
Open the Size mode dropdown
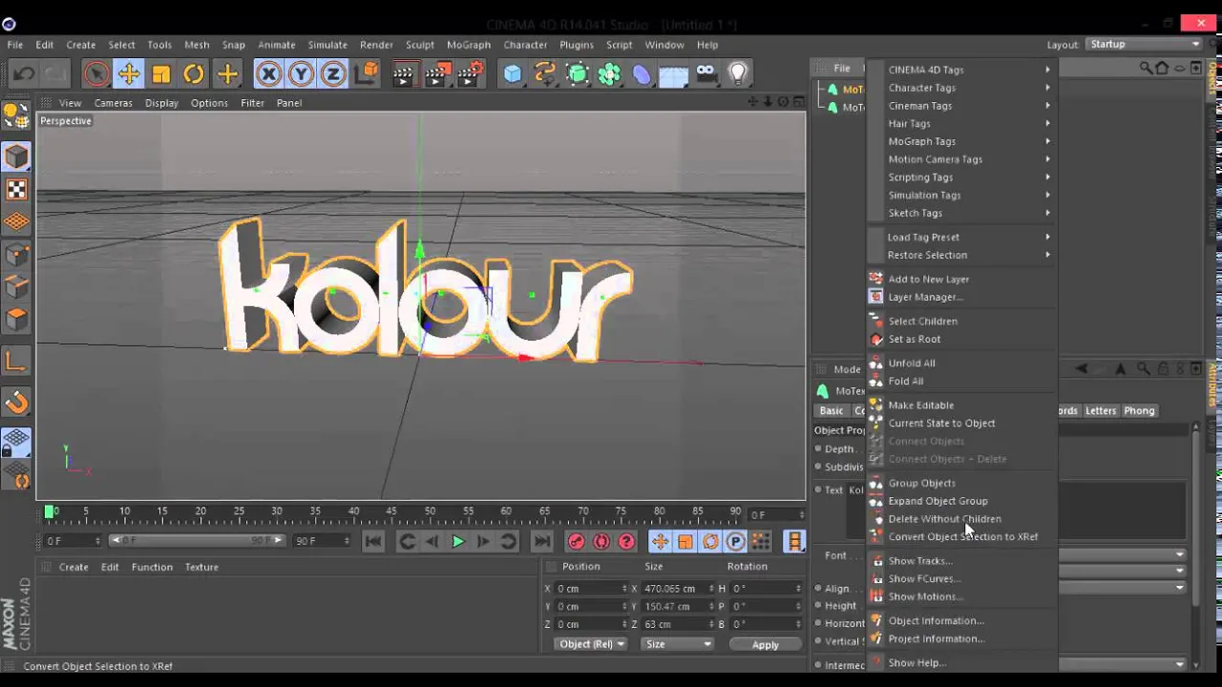point(678,644)
